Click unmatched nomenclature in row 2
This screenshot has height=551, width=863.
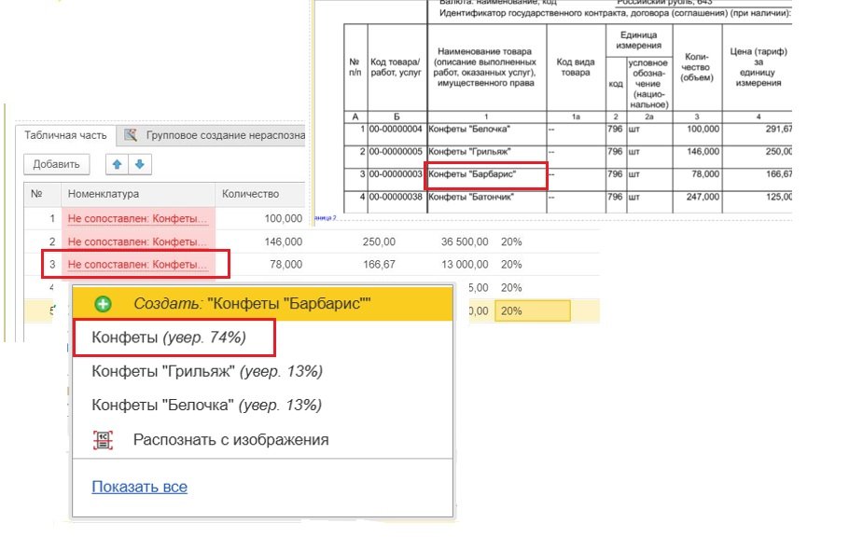137,241
